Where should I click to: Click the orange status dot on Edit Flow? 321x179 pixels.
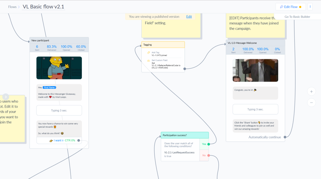(x=300, y=6)
